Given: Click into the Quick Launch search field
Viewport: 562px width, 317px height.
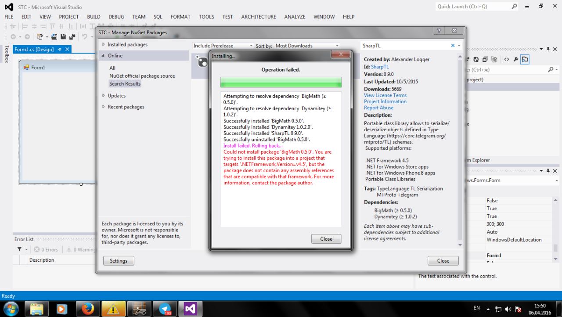Looking at the screenshot, I should click(x=472, y=7).
